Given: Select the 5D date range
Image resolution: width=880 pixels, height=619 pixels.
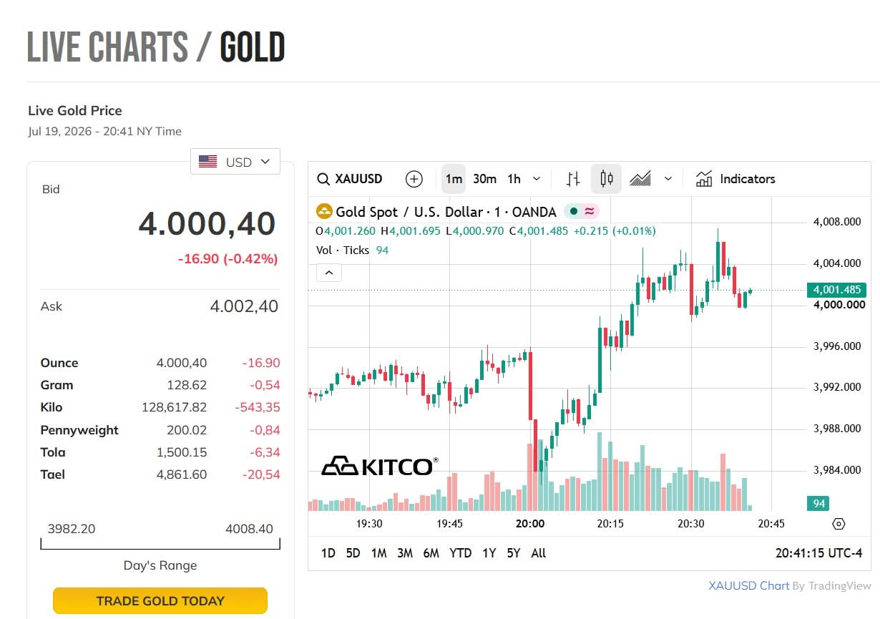Looking at the screenshot, I should tap(353, 553).
